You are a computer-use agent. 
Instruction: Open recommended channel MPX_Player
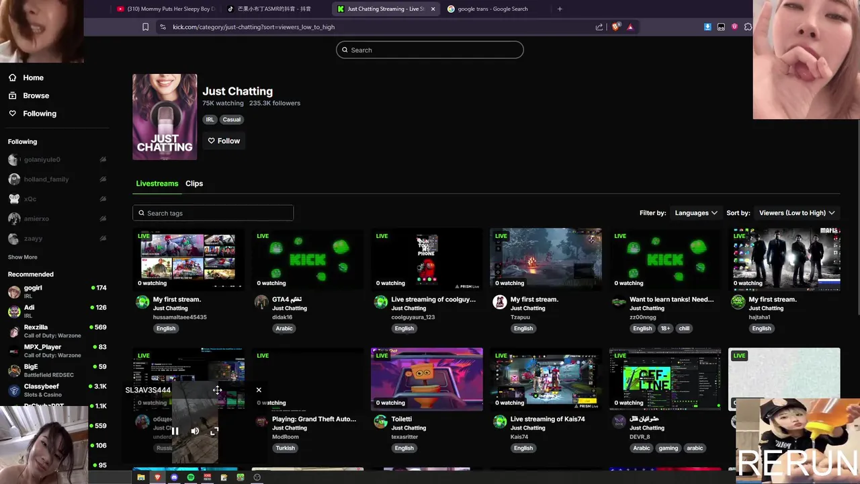pyautogui.click(x=57, y=350)
